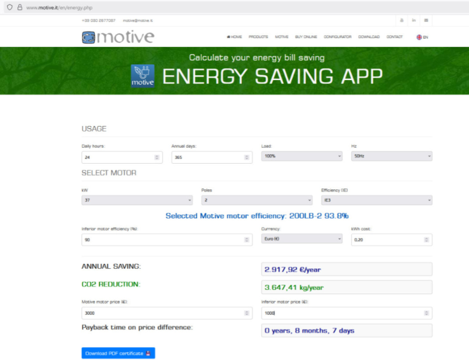Expand the Efficiency (IE) dropdown showing IE3
Viewport: 469px width, 360px height.
point(377,200)
